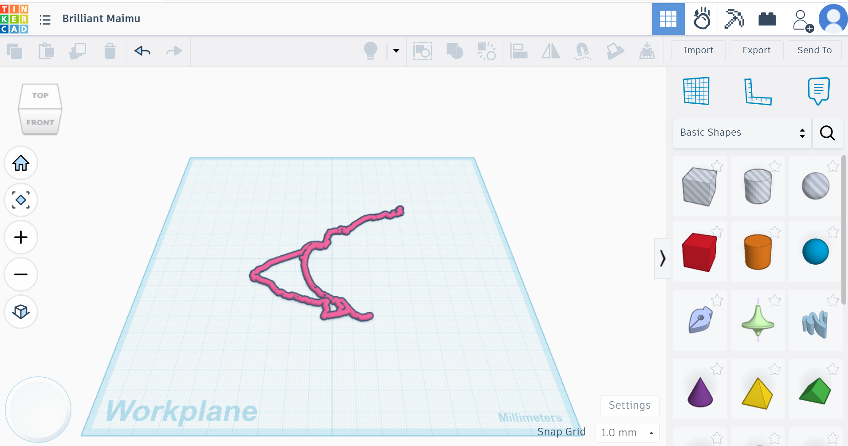Click Home view button
Image resolution: width=848 pixels, height=446 pixels.
pyautogui.click(x=21, y=163)
